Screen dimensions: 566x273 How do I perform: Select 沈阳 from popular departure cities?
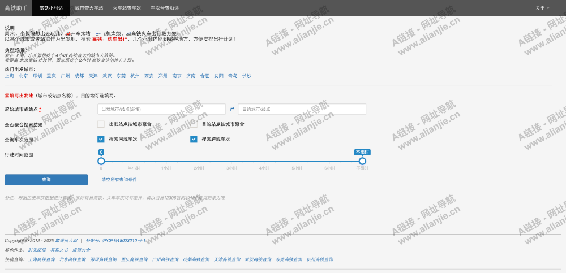point(218,76)
